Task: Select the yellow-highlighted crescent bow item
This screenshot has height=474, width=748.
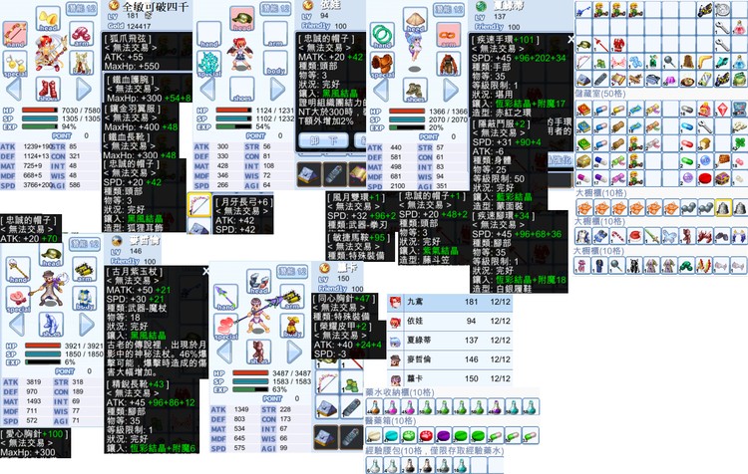Action: pyautogui.click(x=198, y=205)
